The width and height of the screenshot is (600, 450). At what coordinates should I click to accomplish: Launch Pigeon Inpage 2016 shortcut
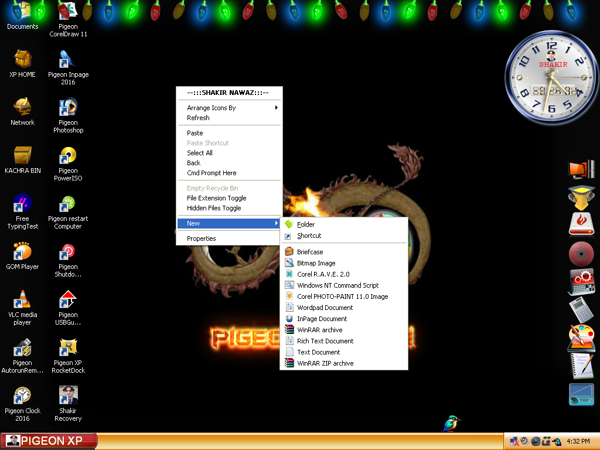68,68
